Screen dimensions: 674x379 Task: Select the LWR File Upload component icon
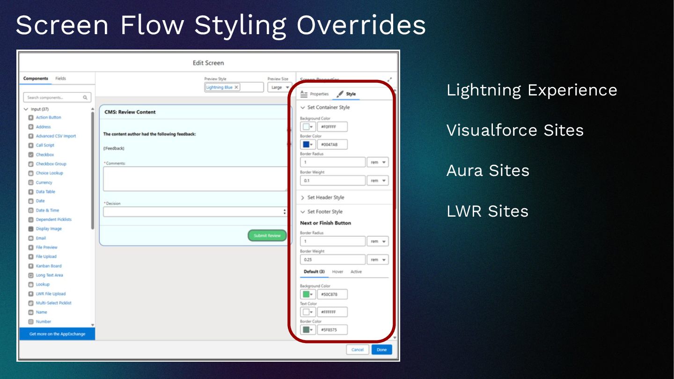31,294
